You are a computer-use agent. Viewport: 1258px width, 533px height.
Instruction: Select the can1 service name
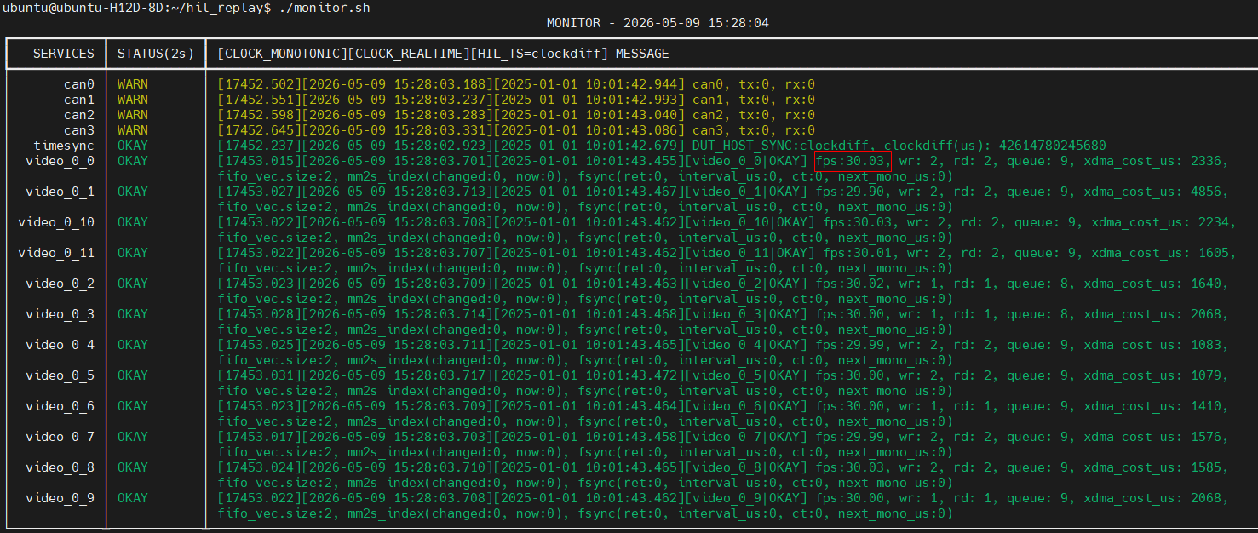(x=79, y=100)
